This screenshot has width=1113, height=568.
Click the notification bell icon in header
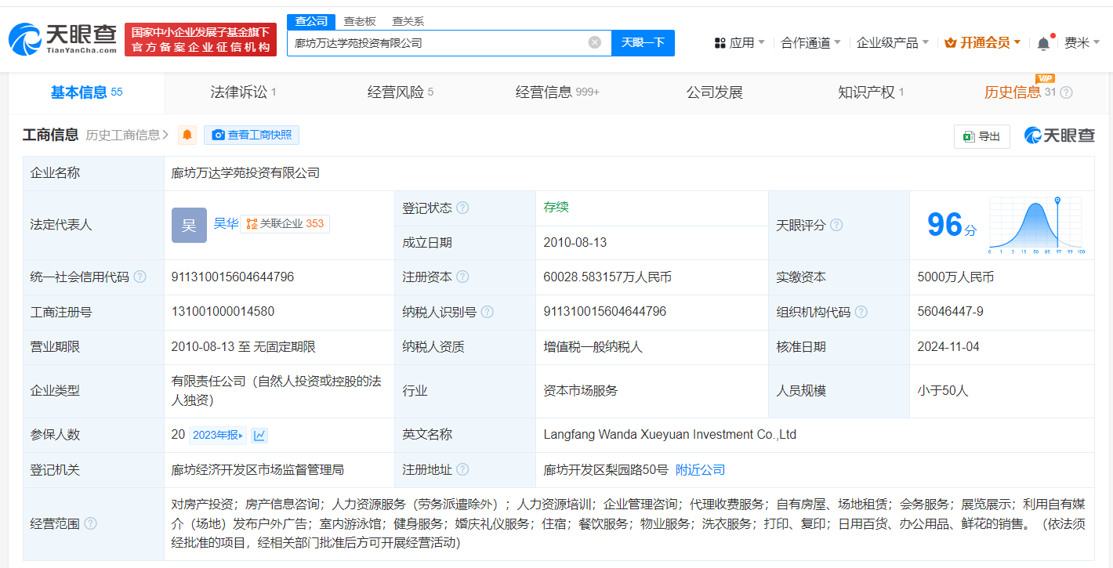coord(1043,43)
